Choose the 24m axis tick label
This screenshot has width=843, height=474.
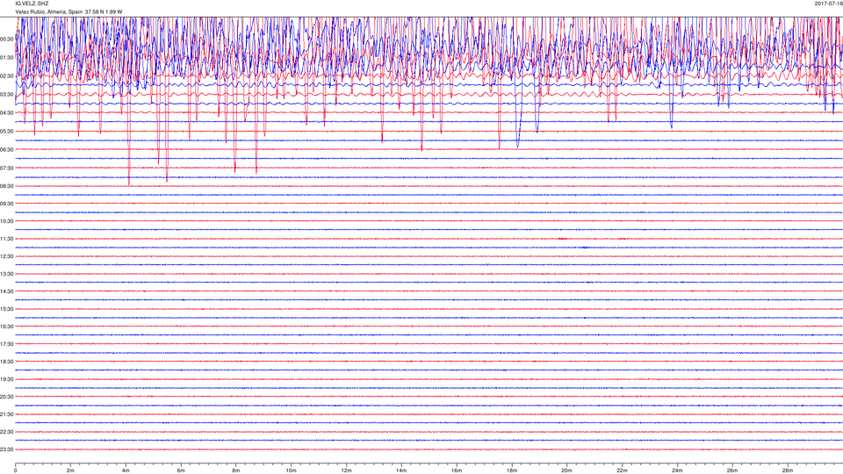pyautogui.click(x=677, y=470)
